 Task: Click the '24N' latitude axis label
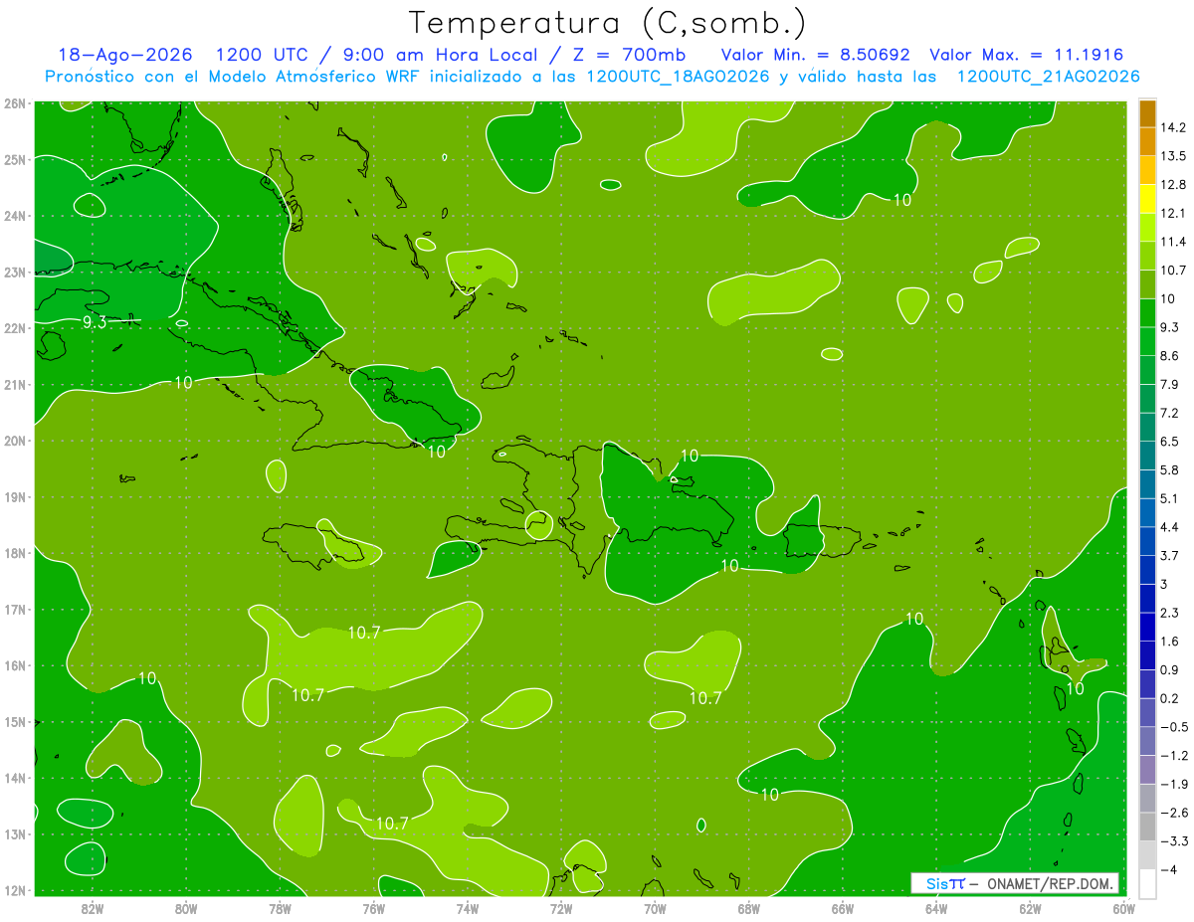(14, 215)
